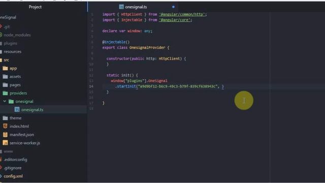Click the providers folder icon
Viewport: 325px width, 183px height.
click(x=5, y=93)
